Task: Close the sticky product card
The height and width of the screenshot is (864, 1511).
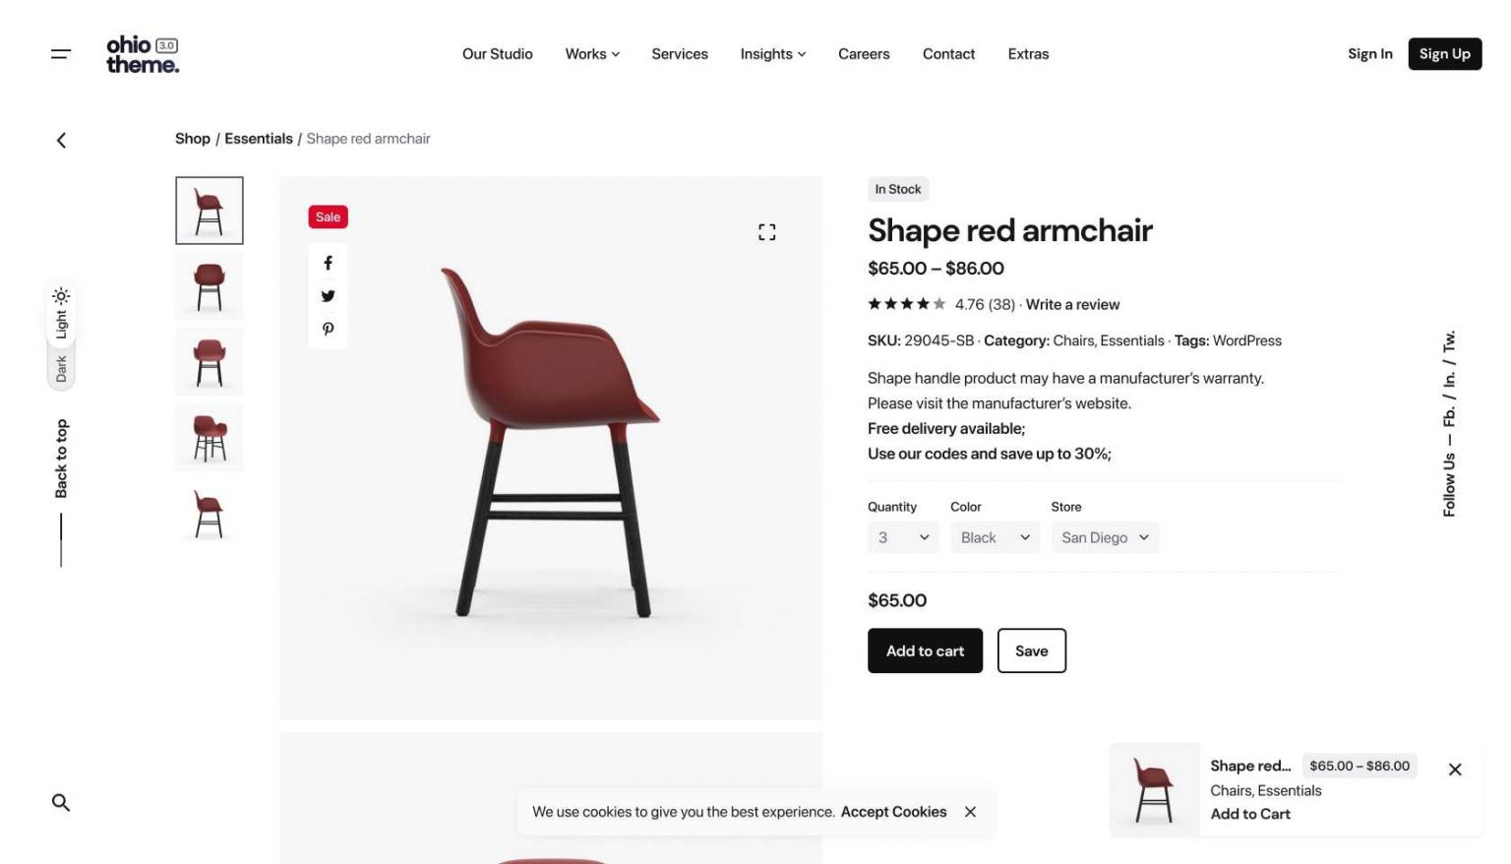Action: [x=1455, y=770]
